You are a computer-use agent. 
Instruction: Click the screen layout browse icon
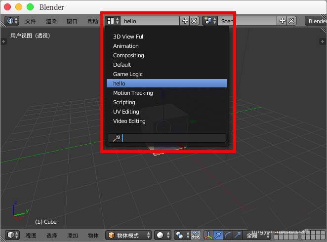[113, 21]
